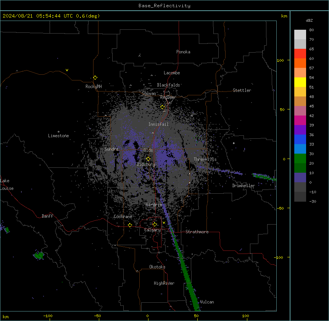Select the bright yellow 51-54 dBZ swatch

(x=300, y=82)
